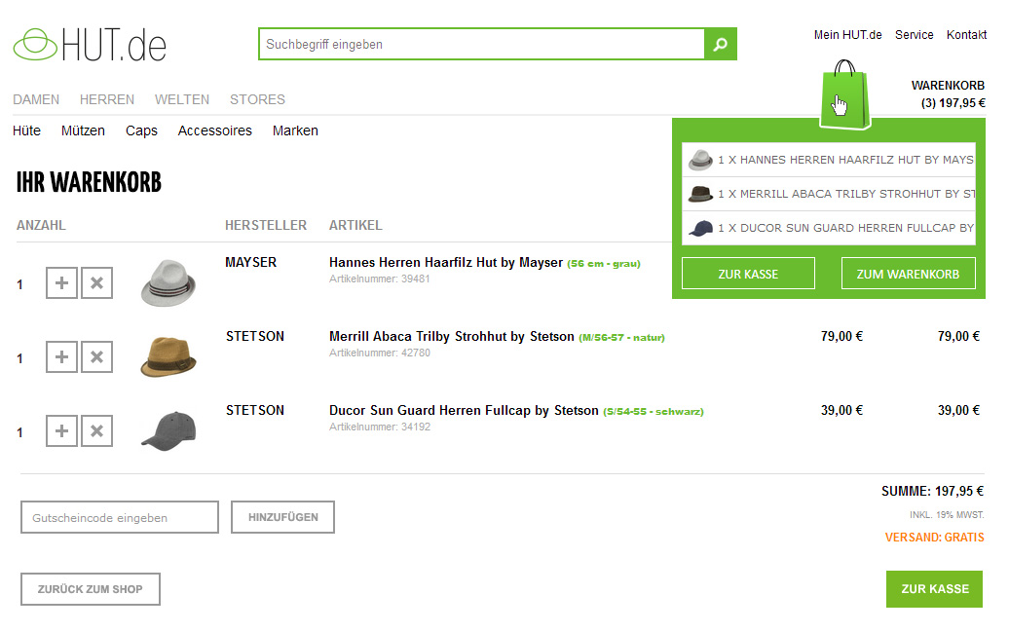Remove Ducor Sun Guard Fullcap from cart
Image resolution: width=1009 pixels, height=632 pixels.
pyautogui.click(x=96, y=430)
